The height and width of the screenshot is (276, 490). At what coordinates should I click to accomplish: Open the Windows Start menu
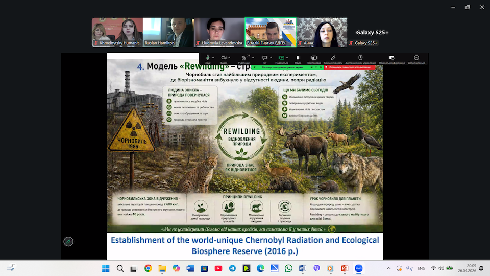(x=106, y=268)
